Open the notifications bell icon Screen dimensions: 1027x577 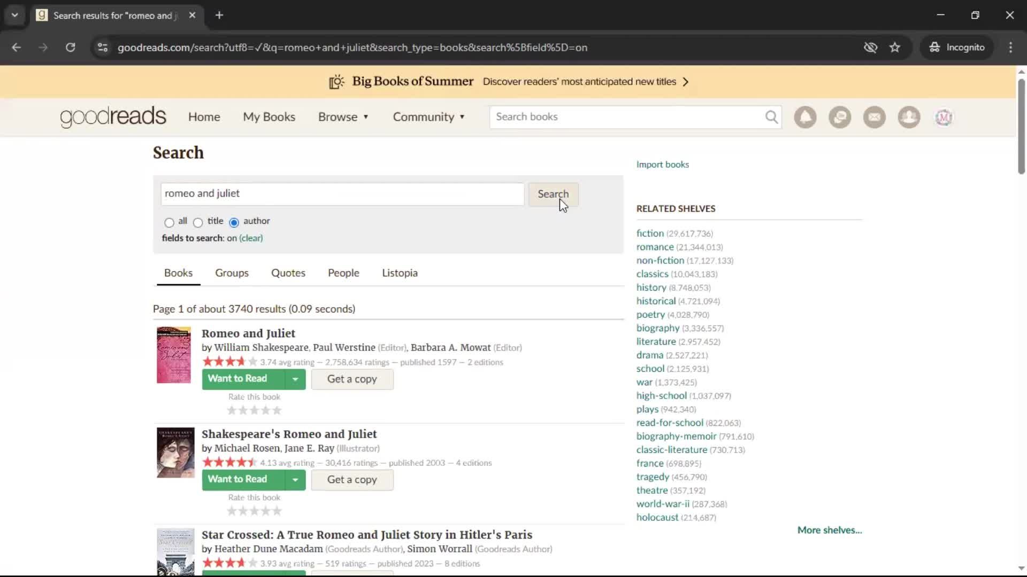(x=805, y=117)
